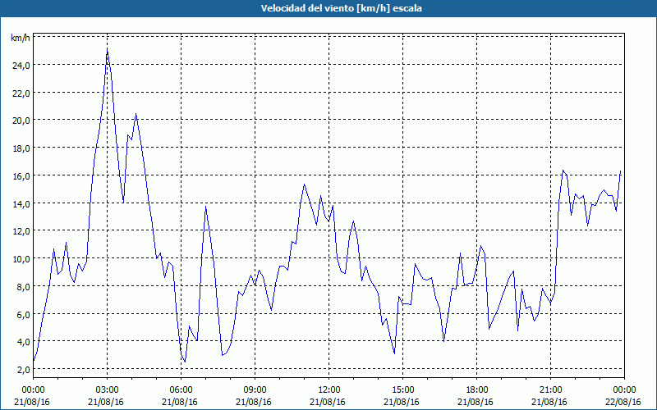Select the 09:00 time label
Screen dimensions: 657x410
click(x=255, y=390)
